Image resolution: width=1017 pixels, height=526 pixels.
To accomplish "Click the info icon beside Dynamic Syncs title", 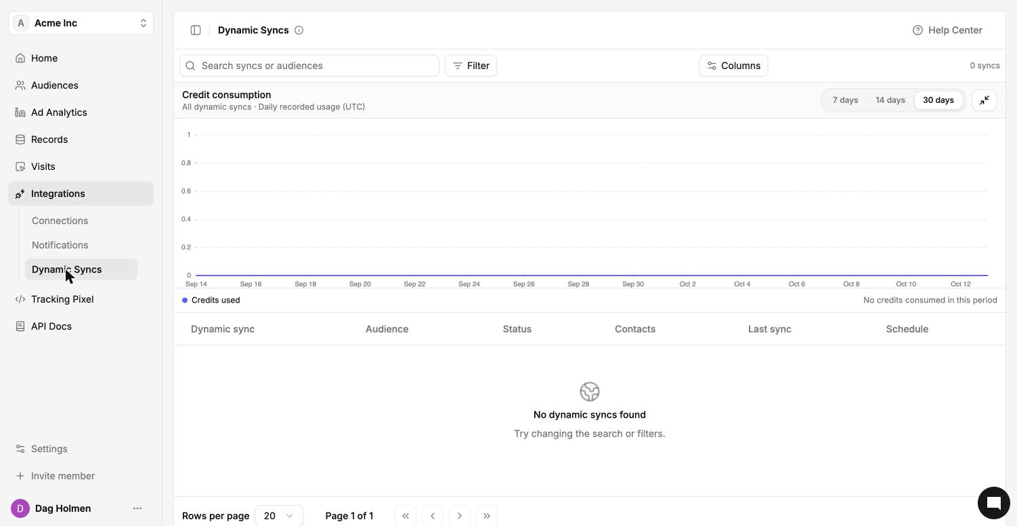I will [299, 30].
